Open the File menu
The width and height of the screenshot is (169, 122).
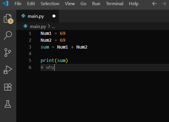pos(18,4)
